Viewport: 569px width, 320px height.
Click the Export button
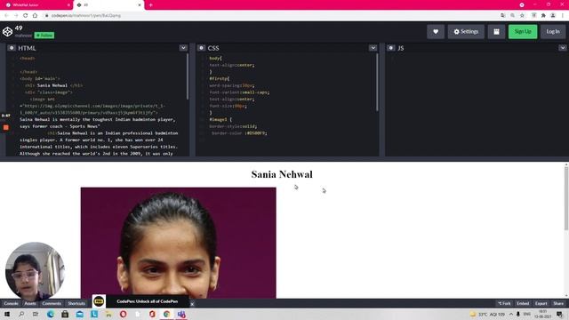541,303
